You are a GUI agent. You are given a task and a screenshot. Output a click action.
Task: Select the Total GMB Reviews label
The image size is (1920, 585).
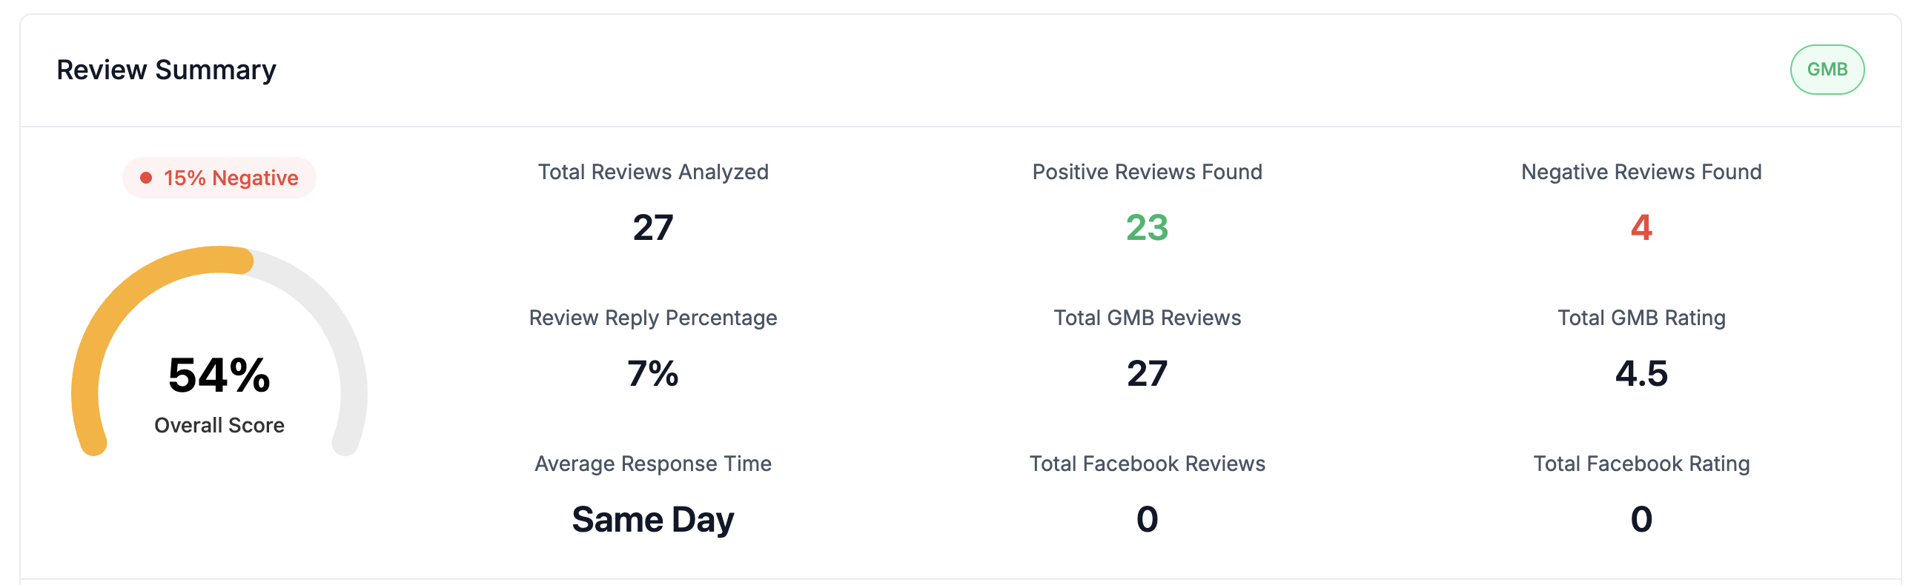[1146, 318]
